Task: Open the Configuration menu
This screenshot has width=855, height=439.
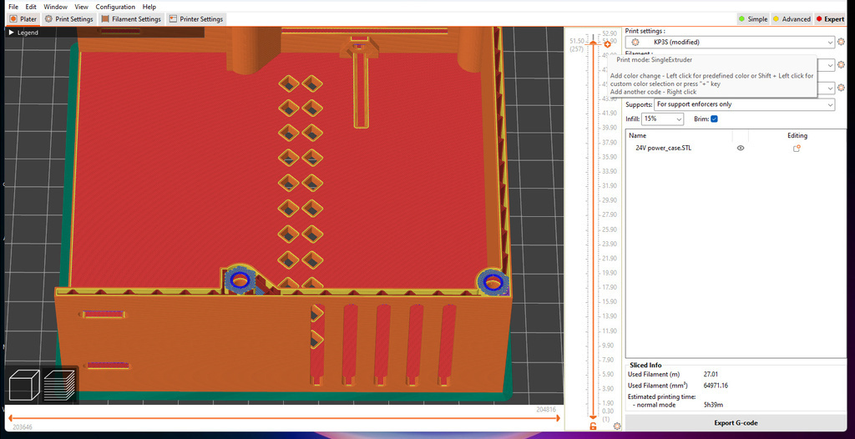Action: point(115,7)
